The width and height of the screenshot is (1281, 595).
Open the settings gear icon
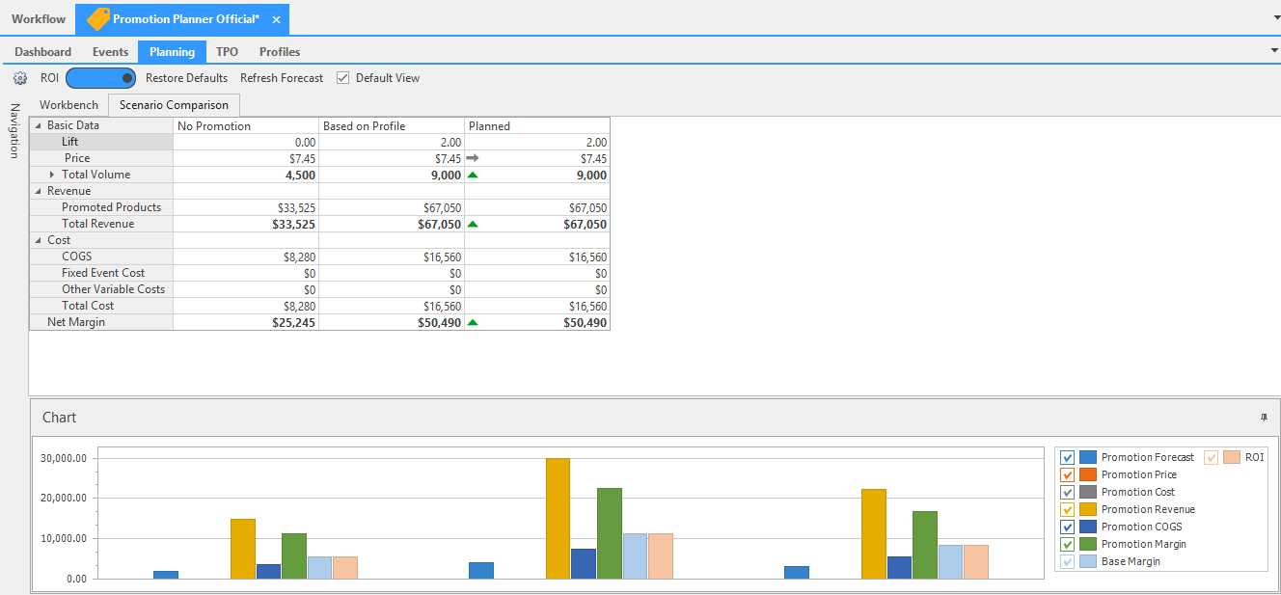point(20,78)
